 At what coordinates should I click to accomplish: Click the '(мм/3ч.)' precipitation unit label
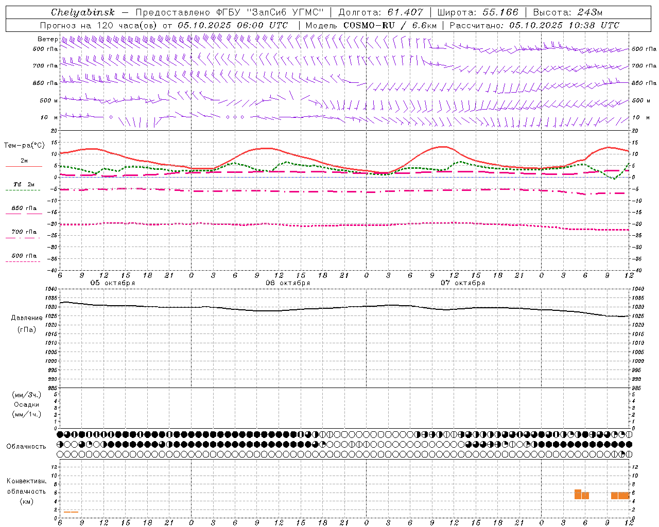click(x=27, y=395)
